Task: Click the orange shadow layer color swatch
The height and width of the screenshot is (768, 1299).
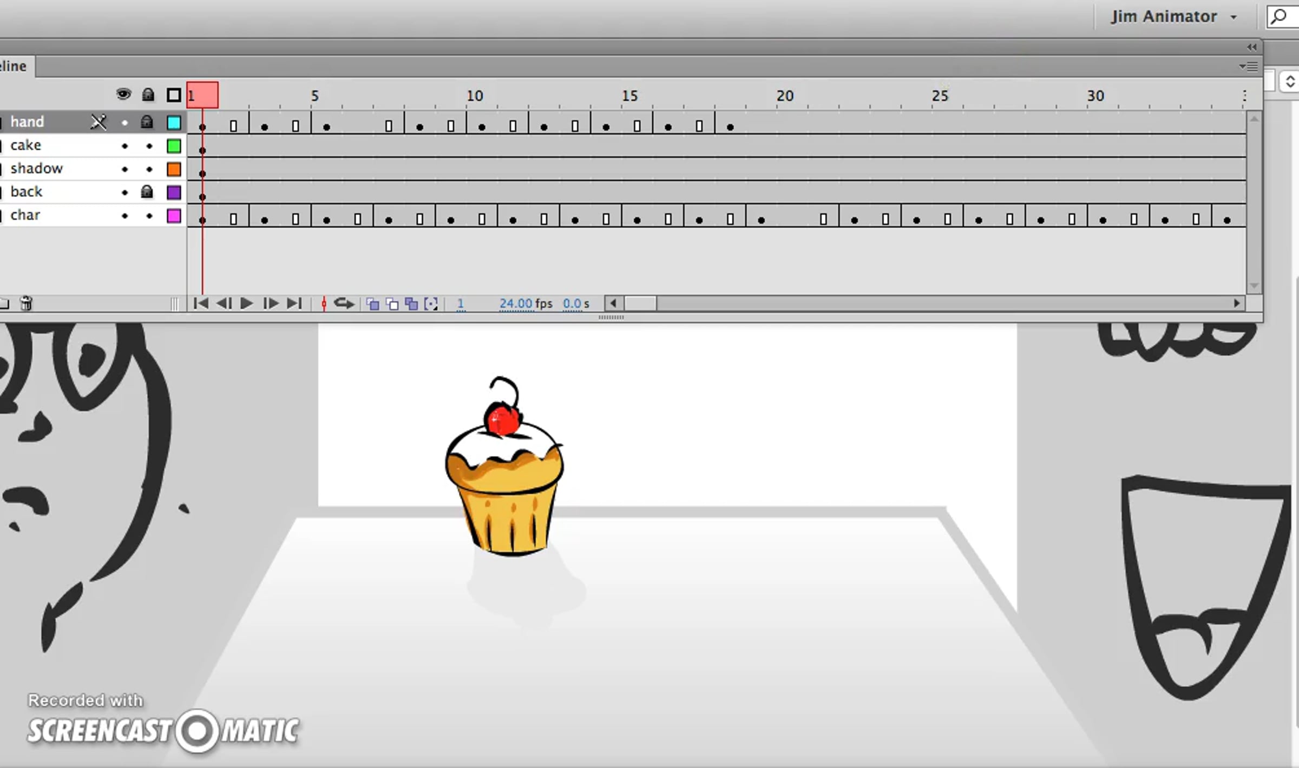Action: 174,169
